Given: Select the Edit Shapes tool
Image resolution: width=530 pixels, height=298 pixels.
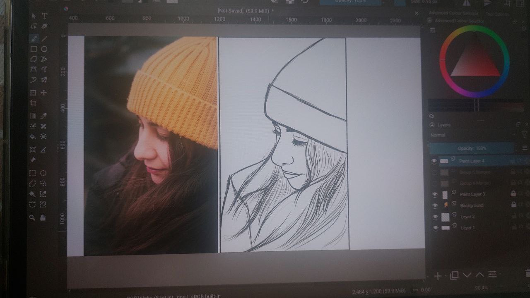Looking at the screenshot, I should coord(34,26).
